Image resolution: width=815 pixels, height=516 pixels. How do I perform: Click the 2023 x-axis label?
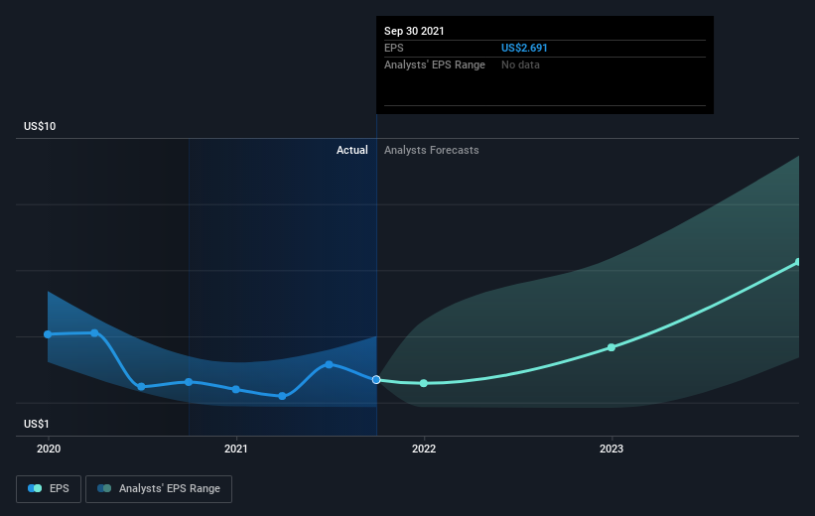click(x=611, y=449)
